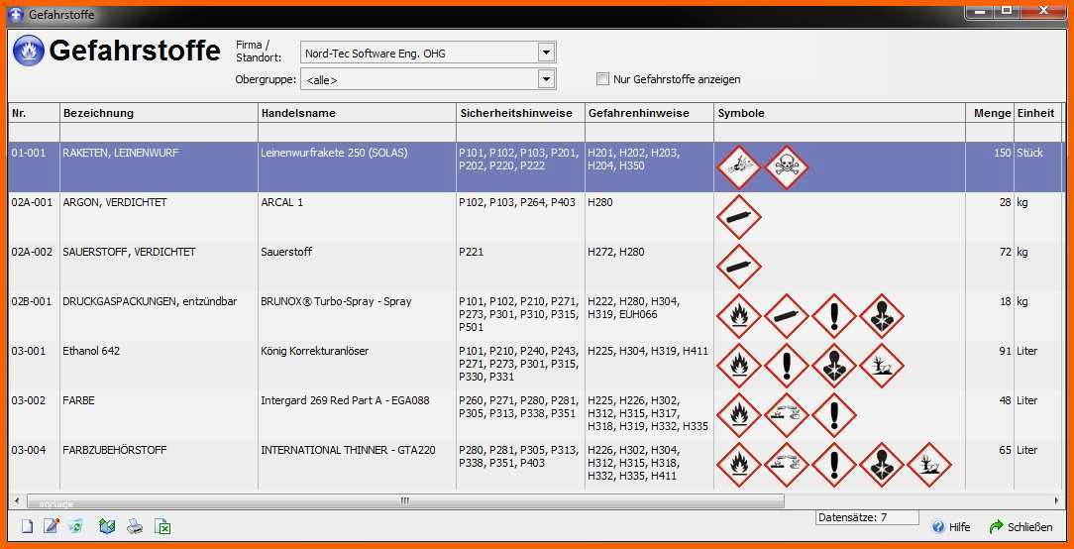The height and width of the screenshot is (549, 1074).
Task: Click the environment hazard symbol in the Ethanol 642 row
Action: (882, 366)
